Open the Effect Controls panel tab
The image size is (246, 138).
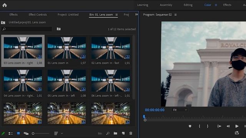point(38,15)
